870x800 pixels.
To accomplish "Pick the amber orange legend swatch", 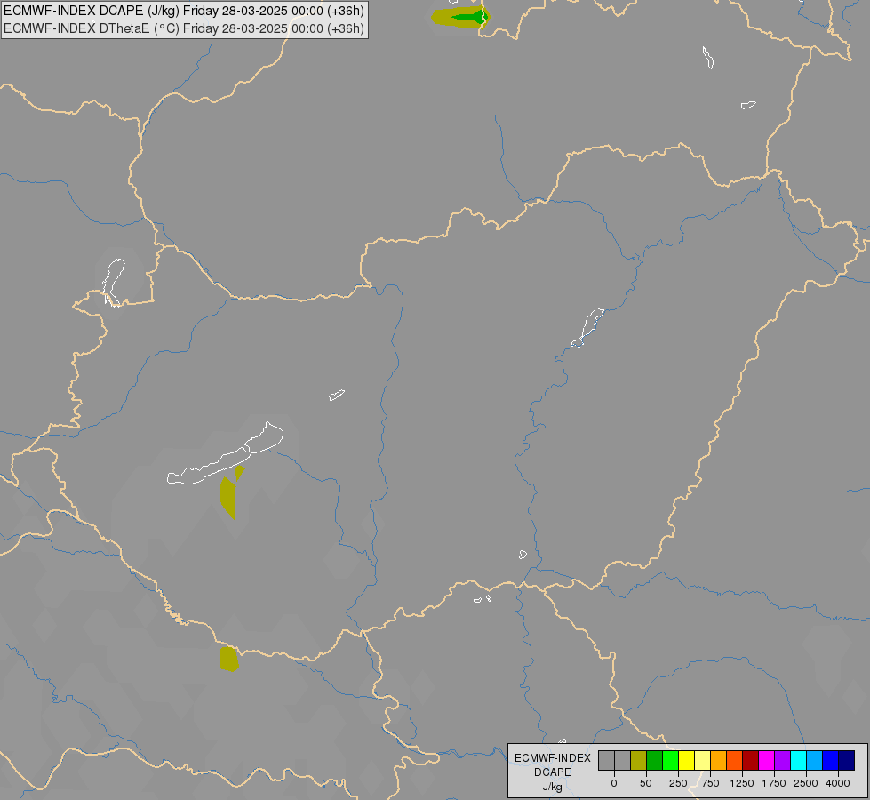I will point(719,761).
